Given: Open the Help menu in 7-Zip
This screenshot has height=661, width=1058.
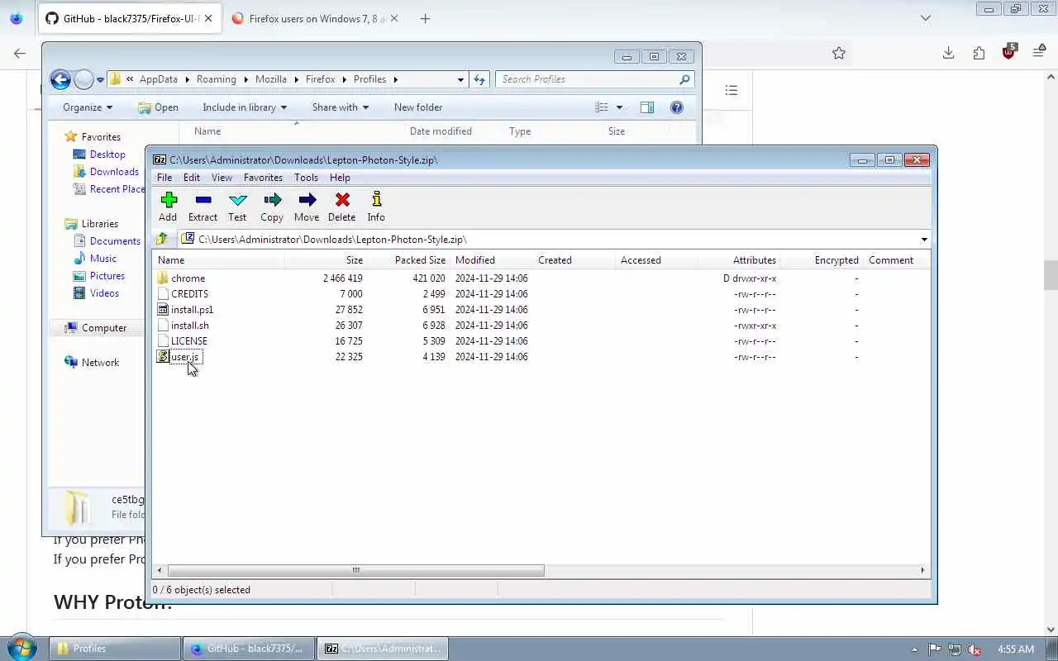Looking at the screenshot, I should 340,178.
